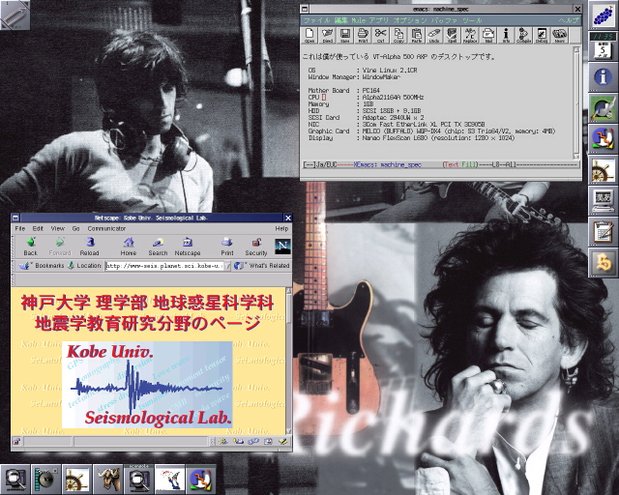Open Navigator component in Netscape status bar
The height and width of the screenshot is (495, 619).
223,441
